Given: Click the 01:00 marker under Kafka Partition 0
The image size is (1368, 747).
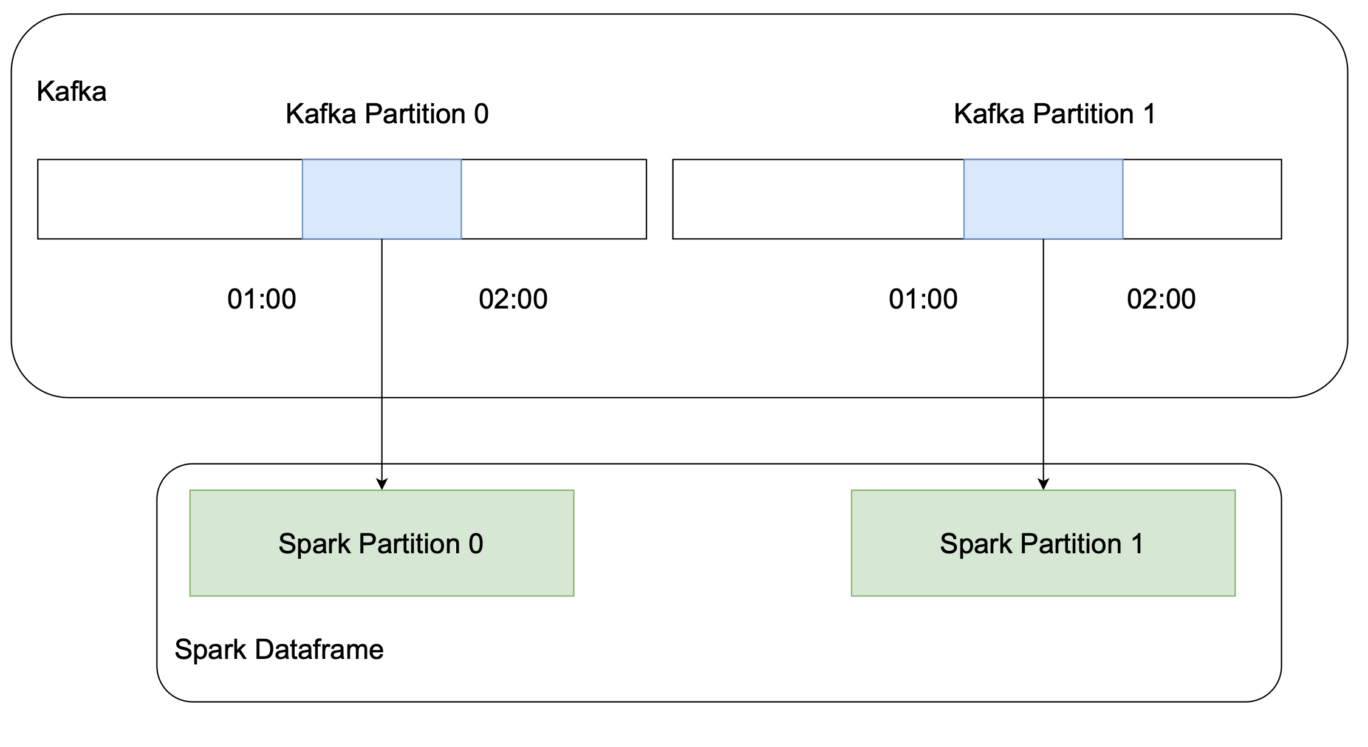Looking at the screenshot, I should pos(262,299).
